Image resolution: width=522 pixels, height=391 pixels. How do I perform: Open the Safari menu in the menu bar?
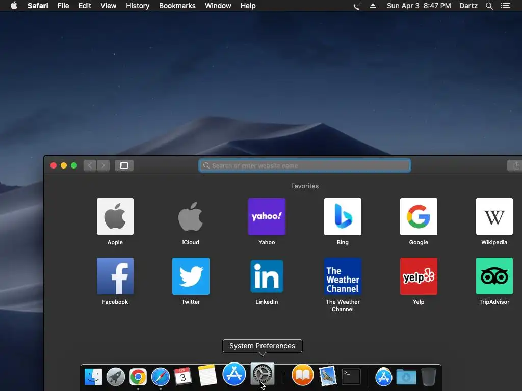[x=38, y=6]
